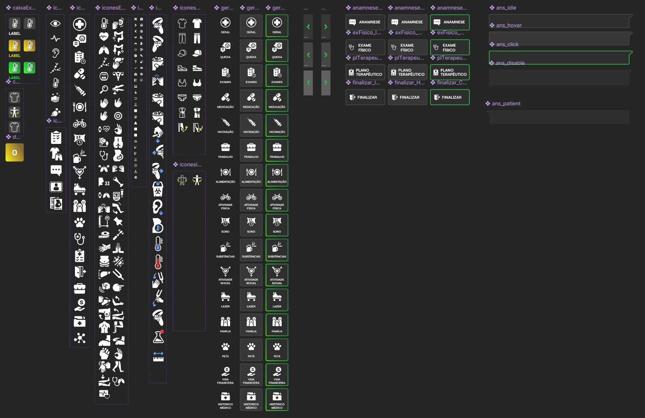Click the red thermometer icon
Image resolution: width=645 pixels, height=418 pixels.
[158, 262]
